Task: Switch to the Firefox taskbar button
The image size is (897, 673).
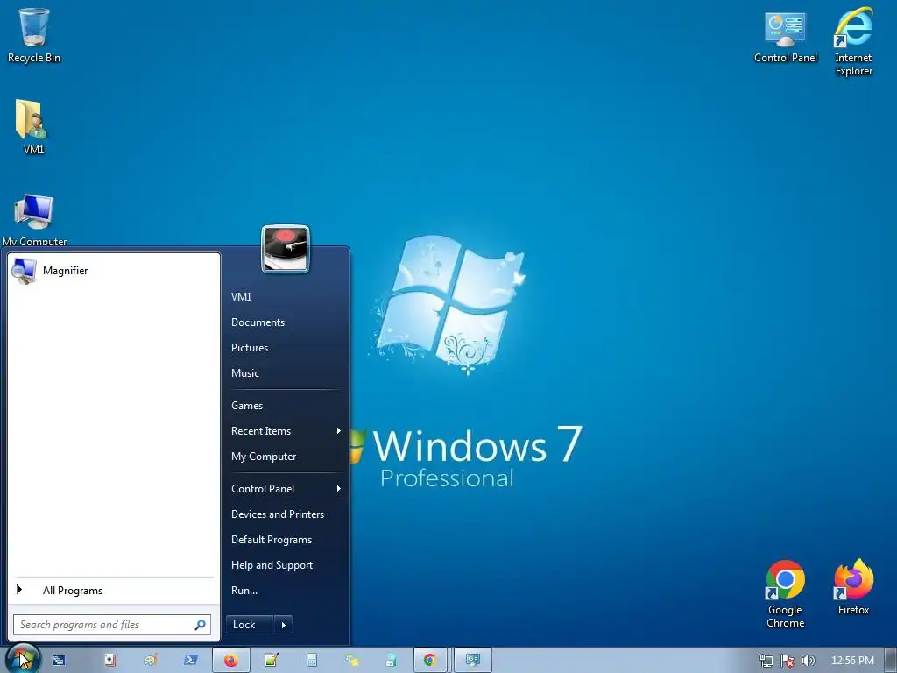Action: [231, 661]
